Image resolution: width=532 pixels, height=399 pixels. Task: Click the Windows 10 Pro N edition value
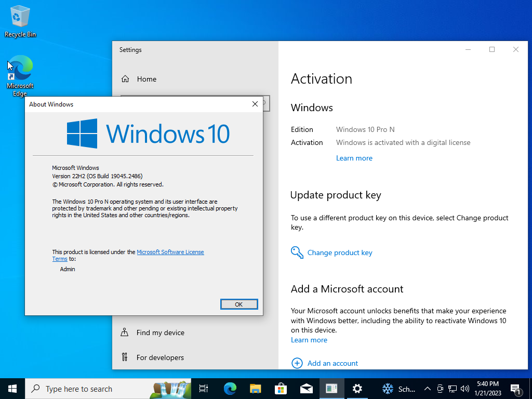[365, 129]
